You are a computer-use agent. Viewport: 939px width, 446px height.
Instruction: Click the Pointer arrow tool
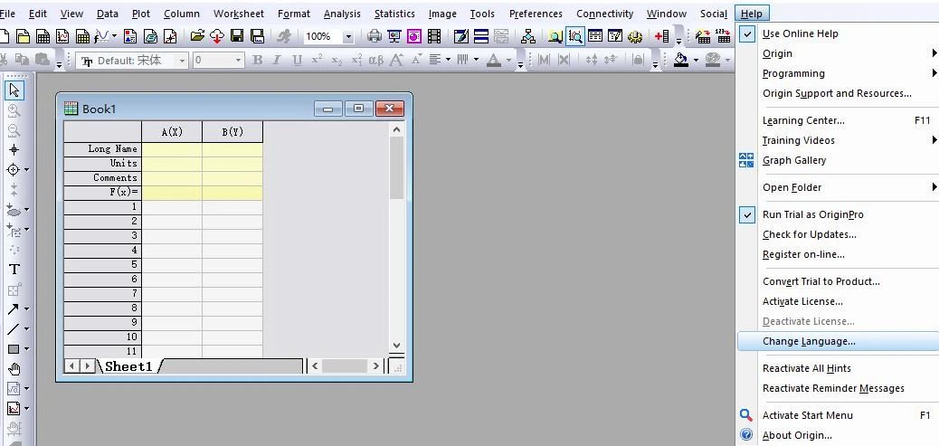tap(14, 90)
